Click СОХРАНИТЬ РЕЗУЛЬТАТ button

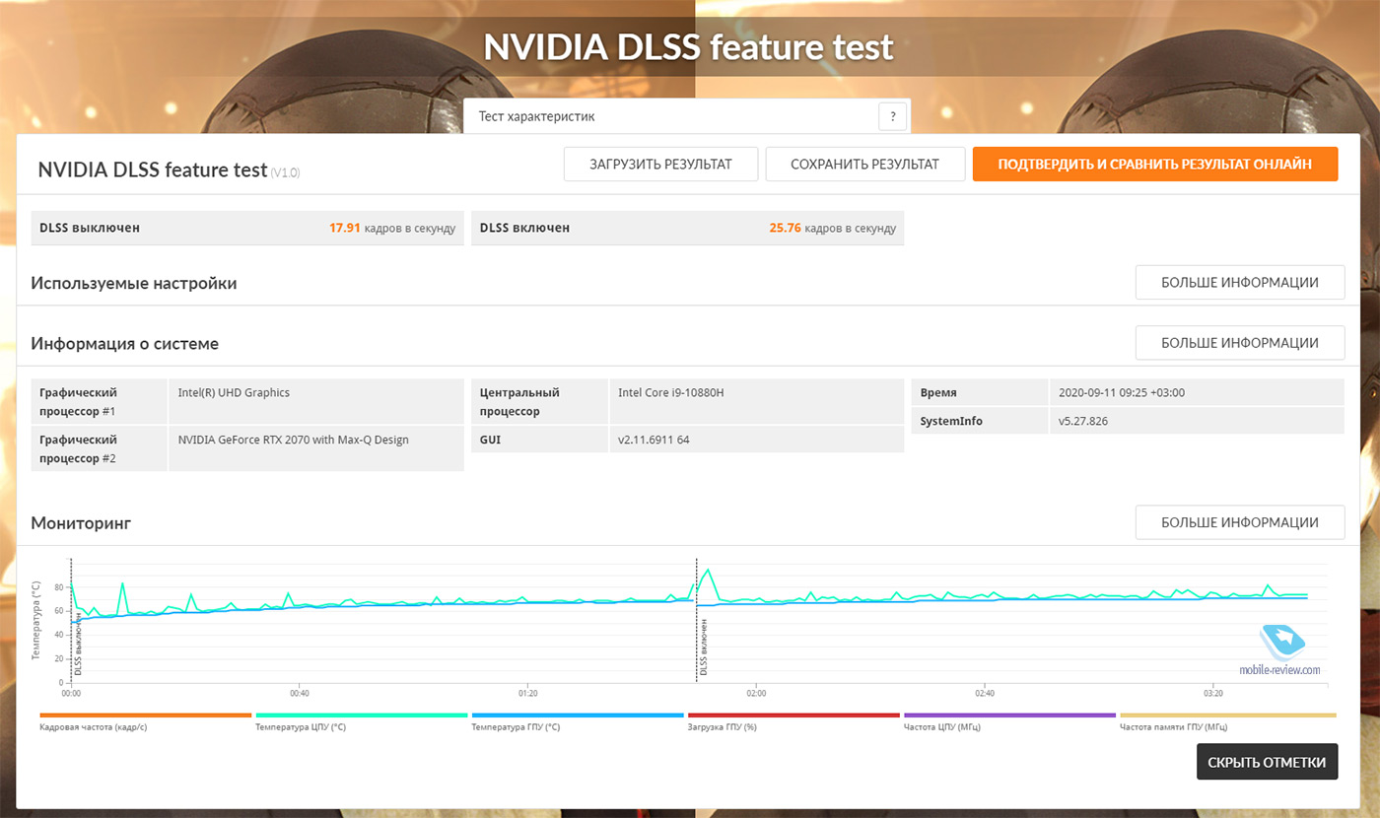[864, 165]
